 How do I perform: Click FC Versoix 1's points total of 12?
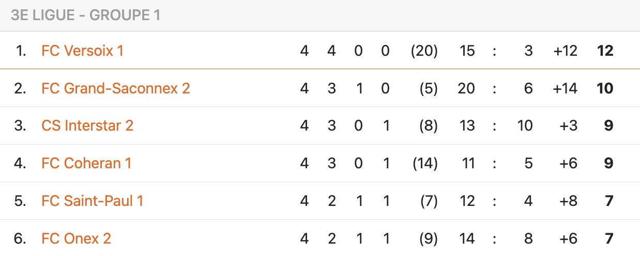[604, 51]
